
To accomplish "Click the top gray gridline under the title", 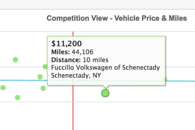I will coord(97,31).
